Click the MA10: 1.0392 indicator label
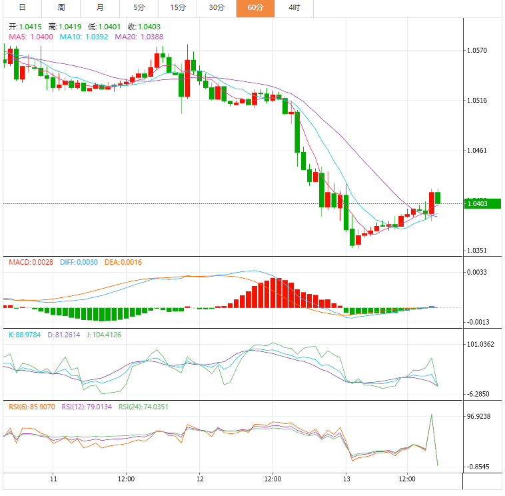 (x=84, y=37)
